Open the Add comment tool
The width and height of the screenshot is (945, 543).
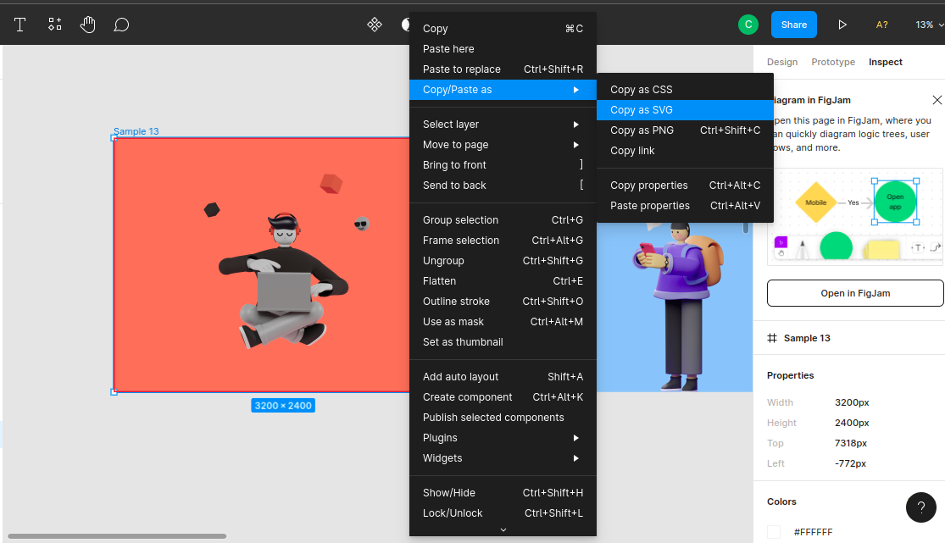pyautogui.click(x=121, y=25)
